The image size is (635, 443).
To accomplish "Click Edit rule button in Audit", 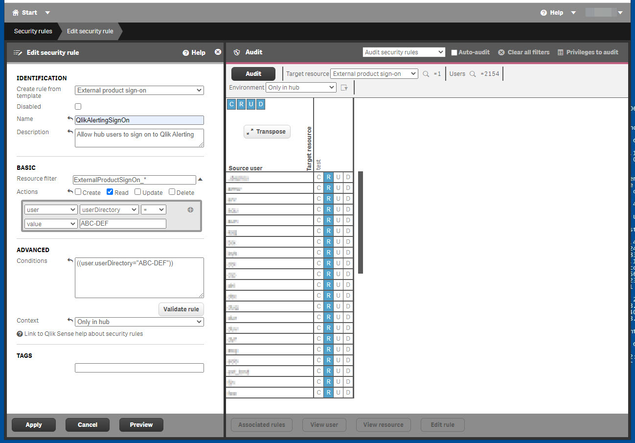I will (443, 425).
